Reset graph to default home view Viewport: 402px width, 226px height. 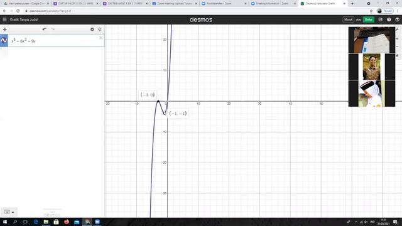[x=398, y=56]
